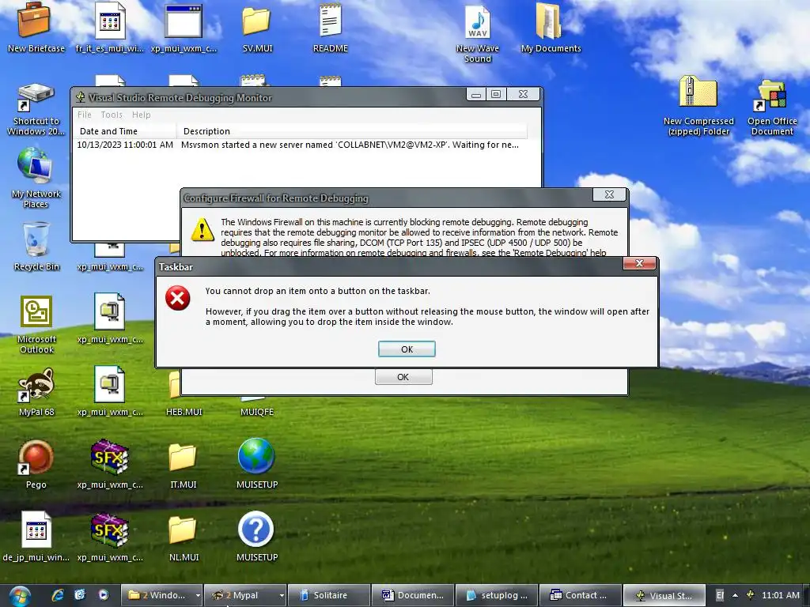Screen dimensions: 810x607
Task: Select the SV.MUI folder icon
Action: point(257,28)
